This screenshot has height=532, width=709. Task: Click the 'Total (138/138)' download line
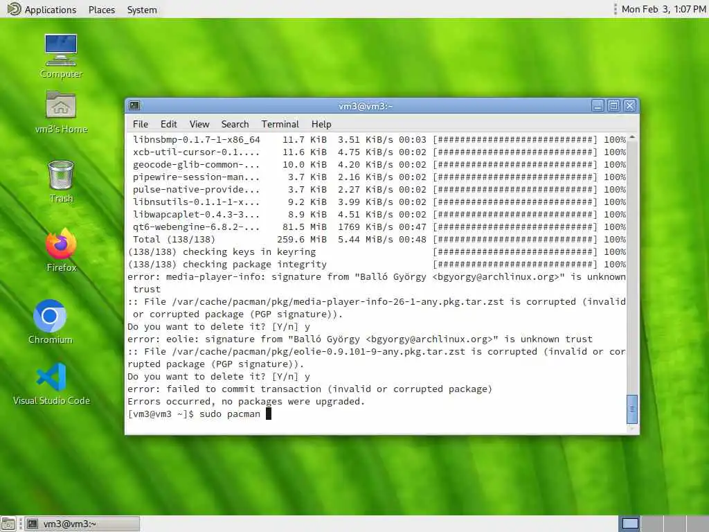pos(379,239)
